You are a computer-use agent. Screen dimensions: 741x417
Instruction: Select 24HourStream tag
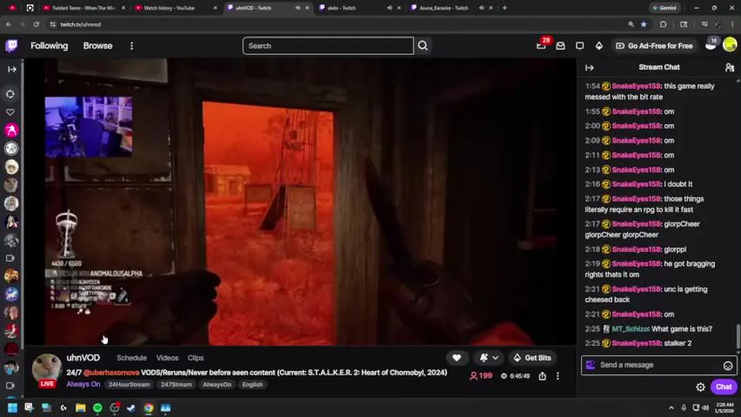pos(129,385)
